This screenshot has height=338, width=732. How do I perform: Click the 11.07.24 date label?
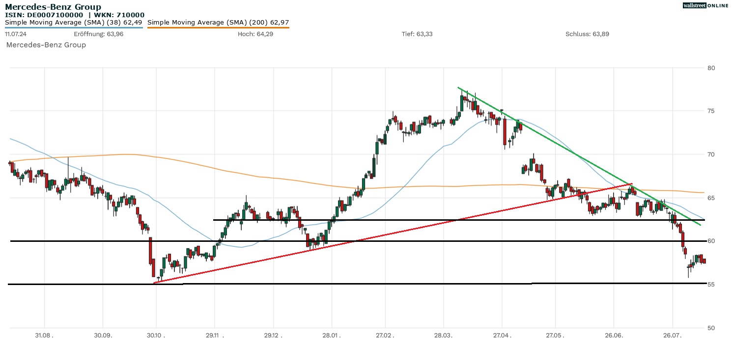click(15, 34)
